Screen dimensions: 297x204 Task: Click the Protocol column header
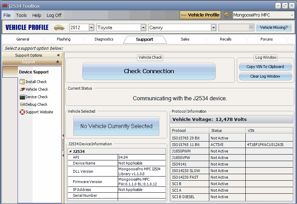(x=190, y=131)
